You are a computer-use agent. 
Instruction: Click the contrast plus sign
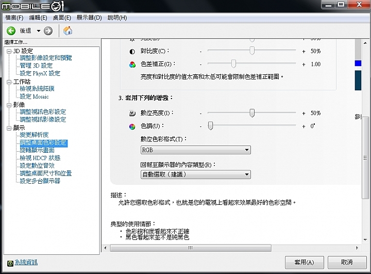304,52
